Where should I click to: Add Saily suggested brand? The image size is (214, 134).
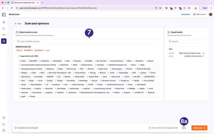coord(67,61)
